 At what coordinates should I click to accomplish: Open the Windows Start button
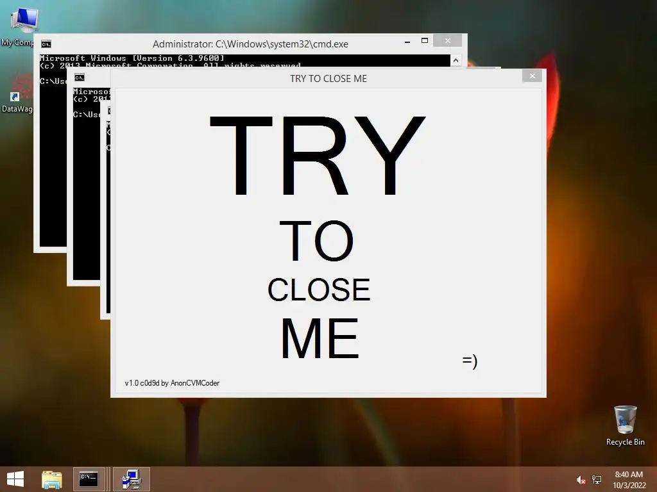(x=15, y=479)
